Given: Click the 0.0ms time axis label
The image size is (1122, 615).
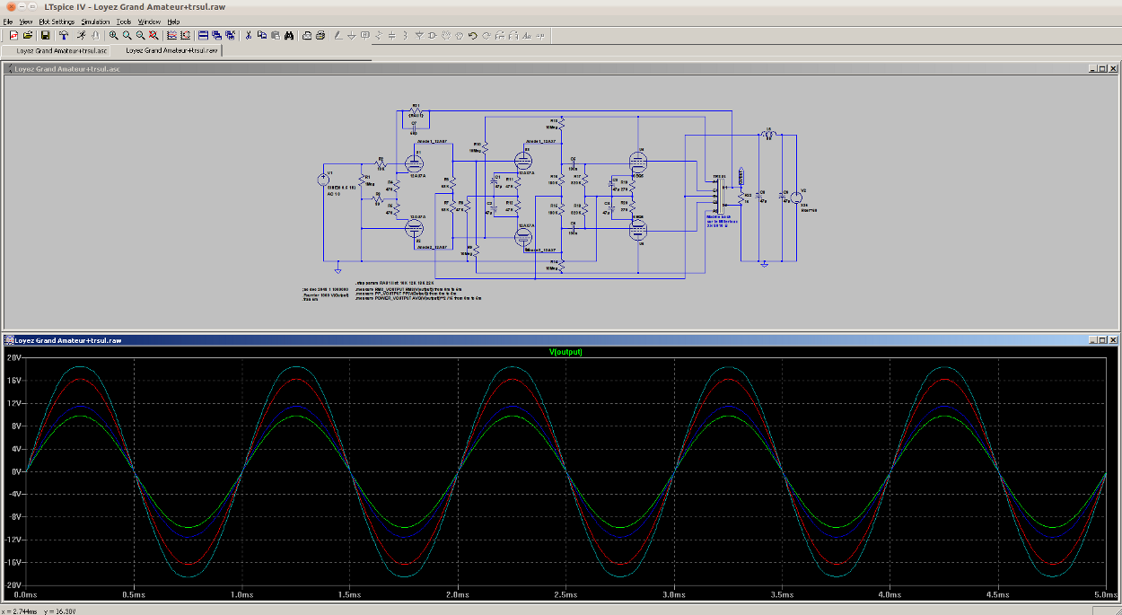Looking at the screenshot, I should coord(25,594).
